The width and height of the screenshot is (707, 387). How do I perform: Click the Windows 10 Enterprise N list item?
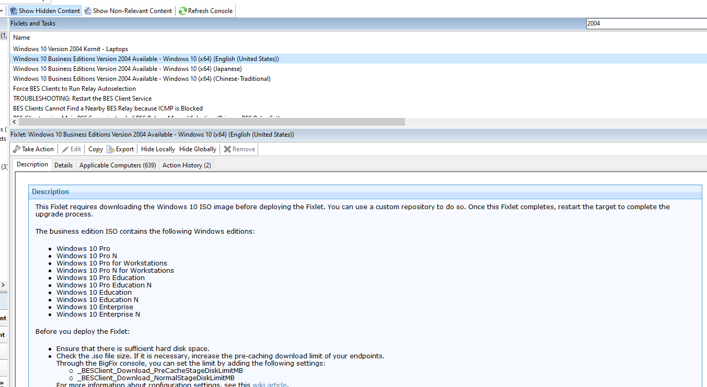click(98, 315)
